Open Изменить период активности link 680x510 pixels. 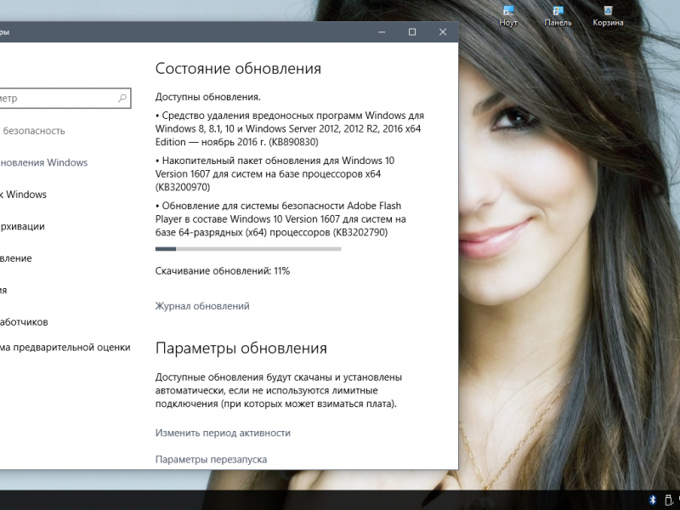(223, 433)
